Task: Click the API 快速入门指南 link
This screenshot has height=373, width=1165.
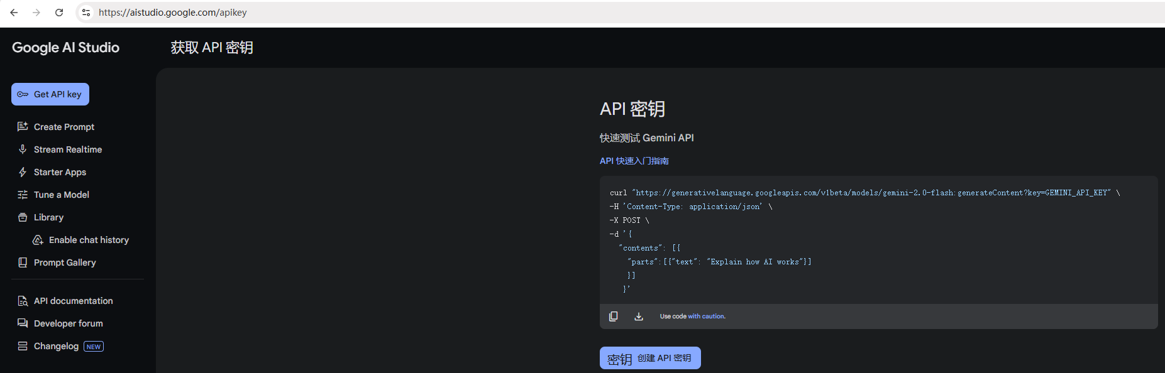Action: [x=634, y=161]
